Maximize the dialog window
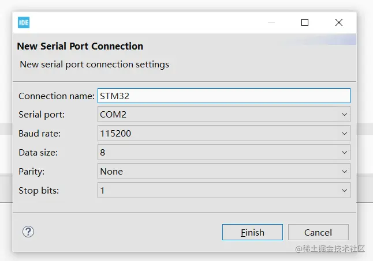This screenshot has width=373, height=261. [x=305, y=22]
